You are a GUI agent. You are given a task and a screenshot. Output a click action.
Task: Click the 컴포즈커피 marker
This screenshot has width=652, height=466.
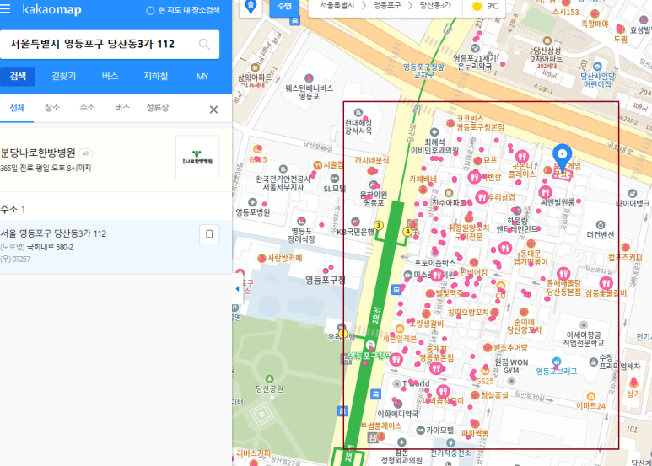point(625,248)
